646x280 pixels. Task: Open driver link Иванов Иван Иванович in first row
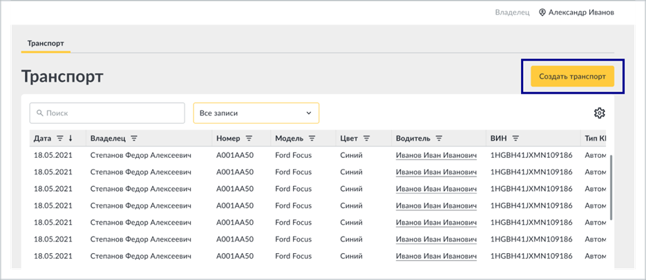tap(436, 155)
